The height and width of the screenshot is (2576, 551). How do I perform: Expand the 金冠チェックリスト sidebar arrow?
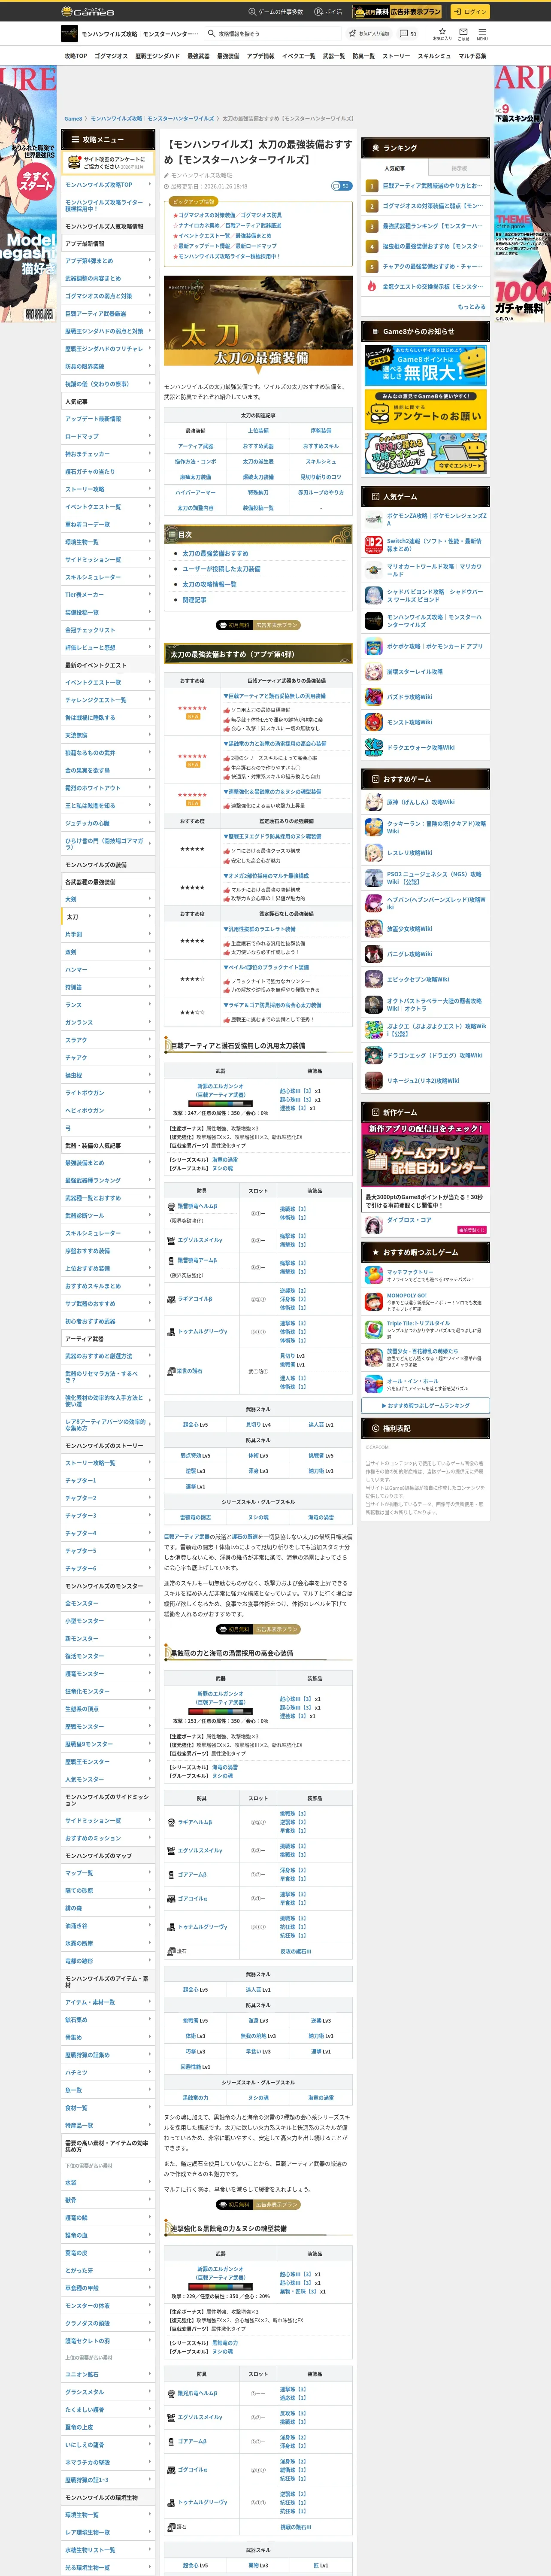point(150,630)
